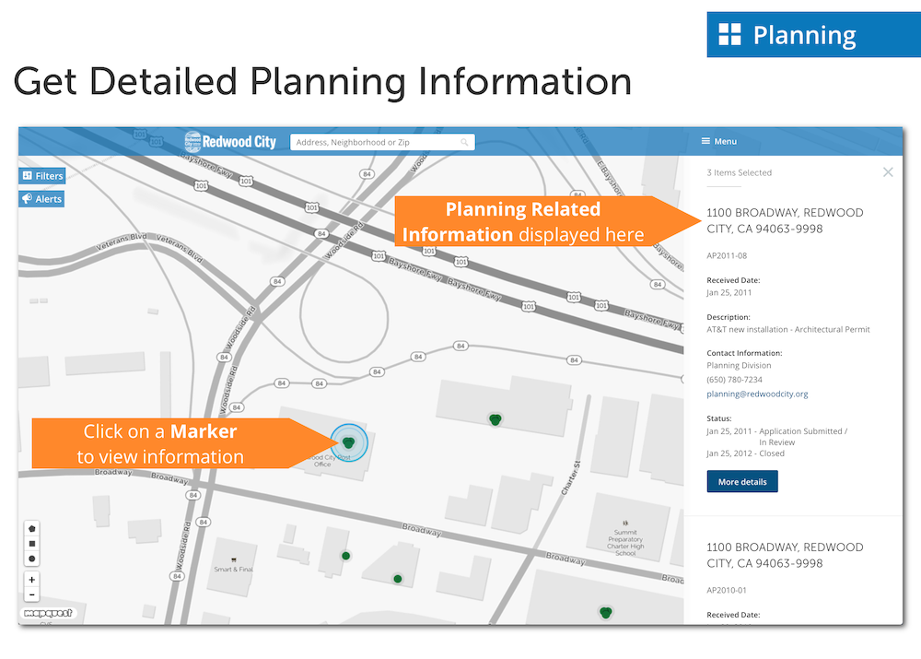Click the Veterans Blvd street label near the Alerts button
This screenshot has width=921, height=659.
[122, 241]
